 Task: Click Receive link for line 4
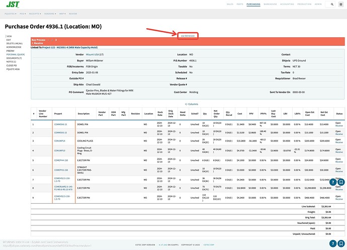[339, 152]
